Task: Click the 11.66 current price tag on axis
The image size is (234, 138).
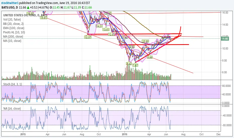Action: pos(225,39)
